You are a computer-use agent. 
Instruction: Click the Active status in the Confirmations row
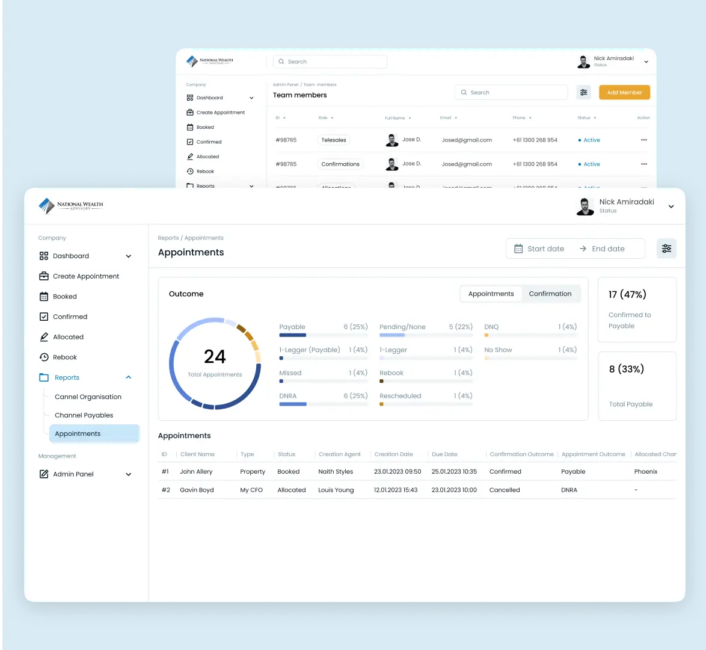(589, 164)
